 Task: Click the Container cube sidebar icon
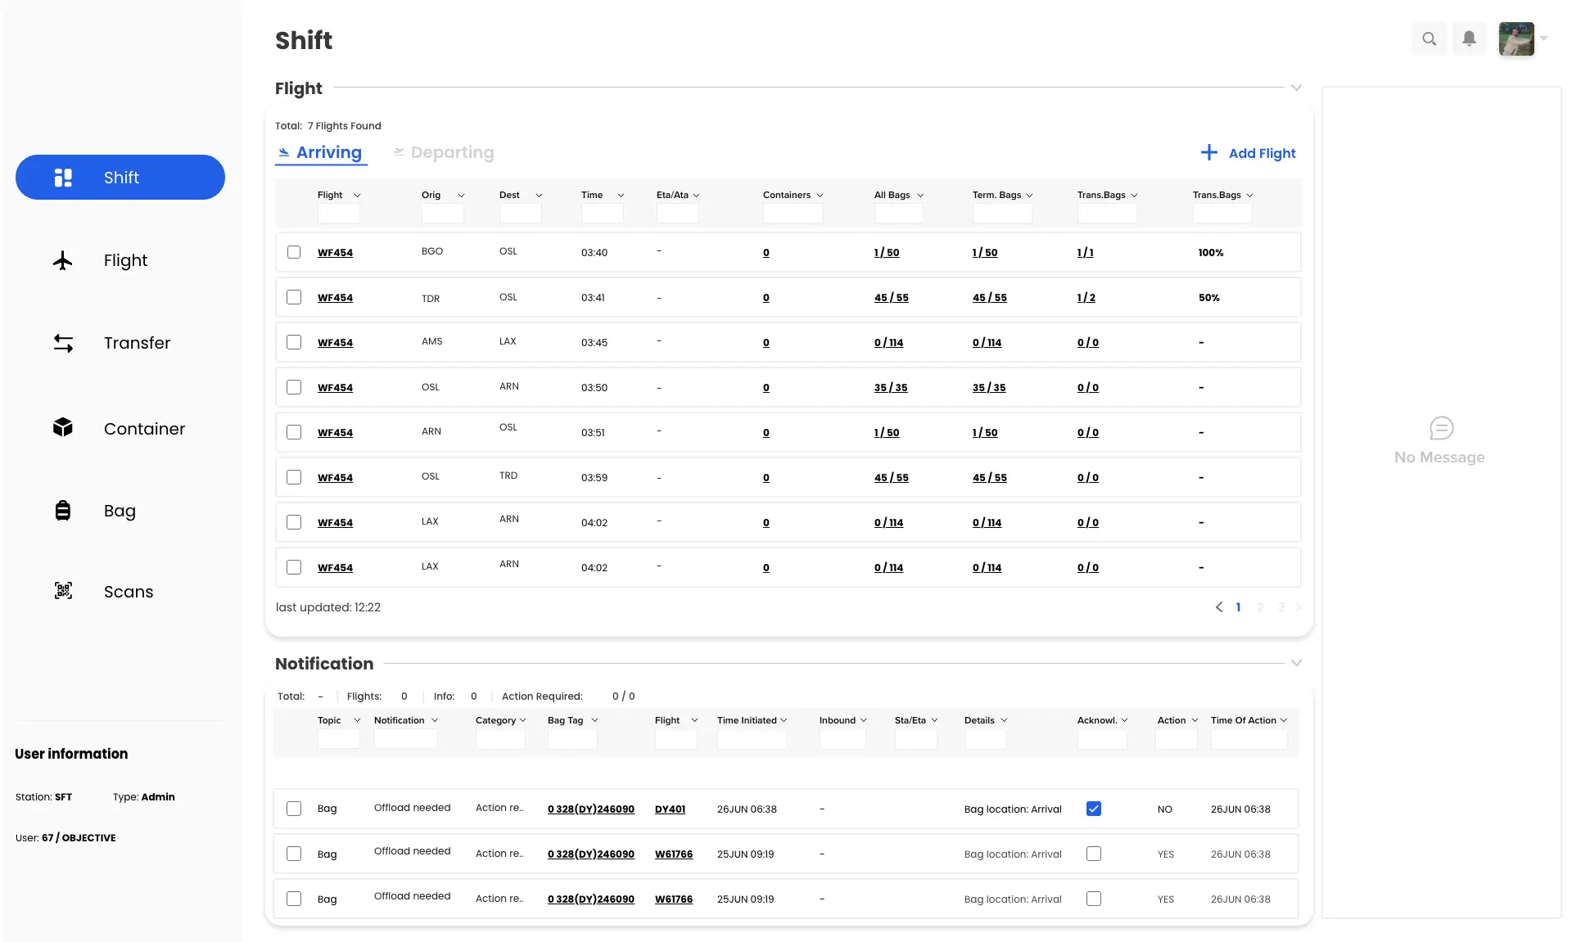[x=63, y=427]
